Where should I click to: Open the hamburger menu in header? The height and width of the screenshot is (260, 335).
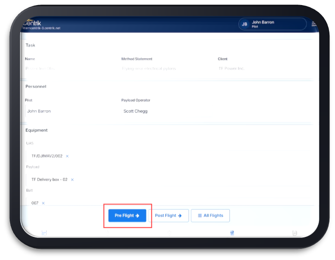314,24
